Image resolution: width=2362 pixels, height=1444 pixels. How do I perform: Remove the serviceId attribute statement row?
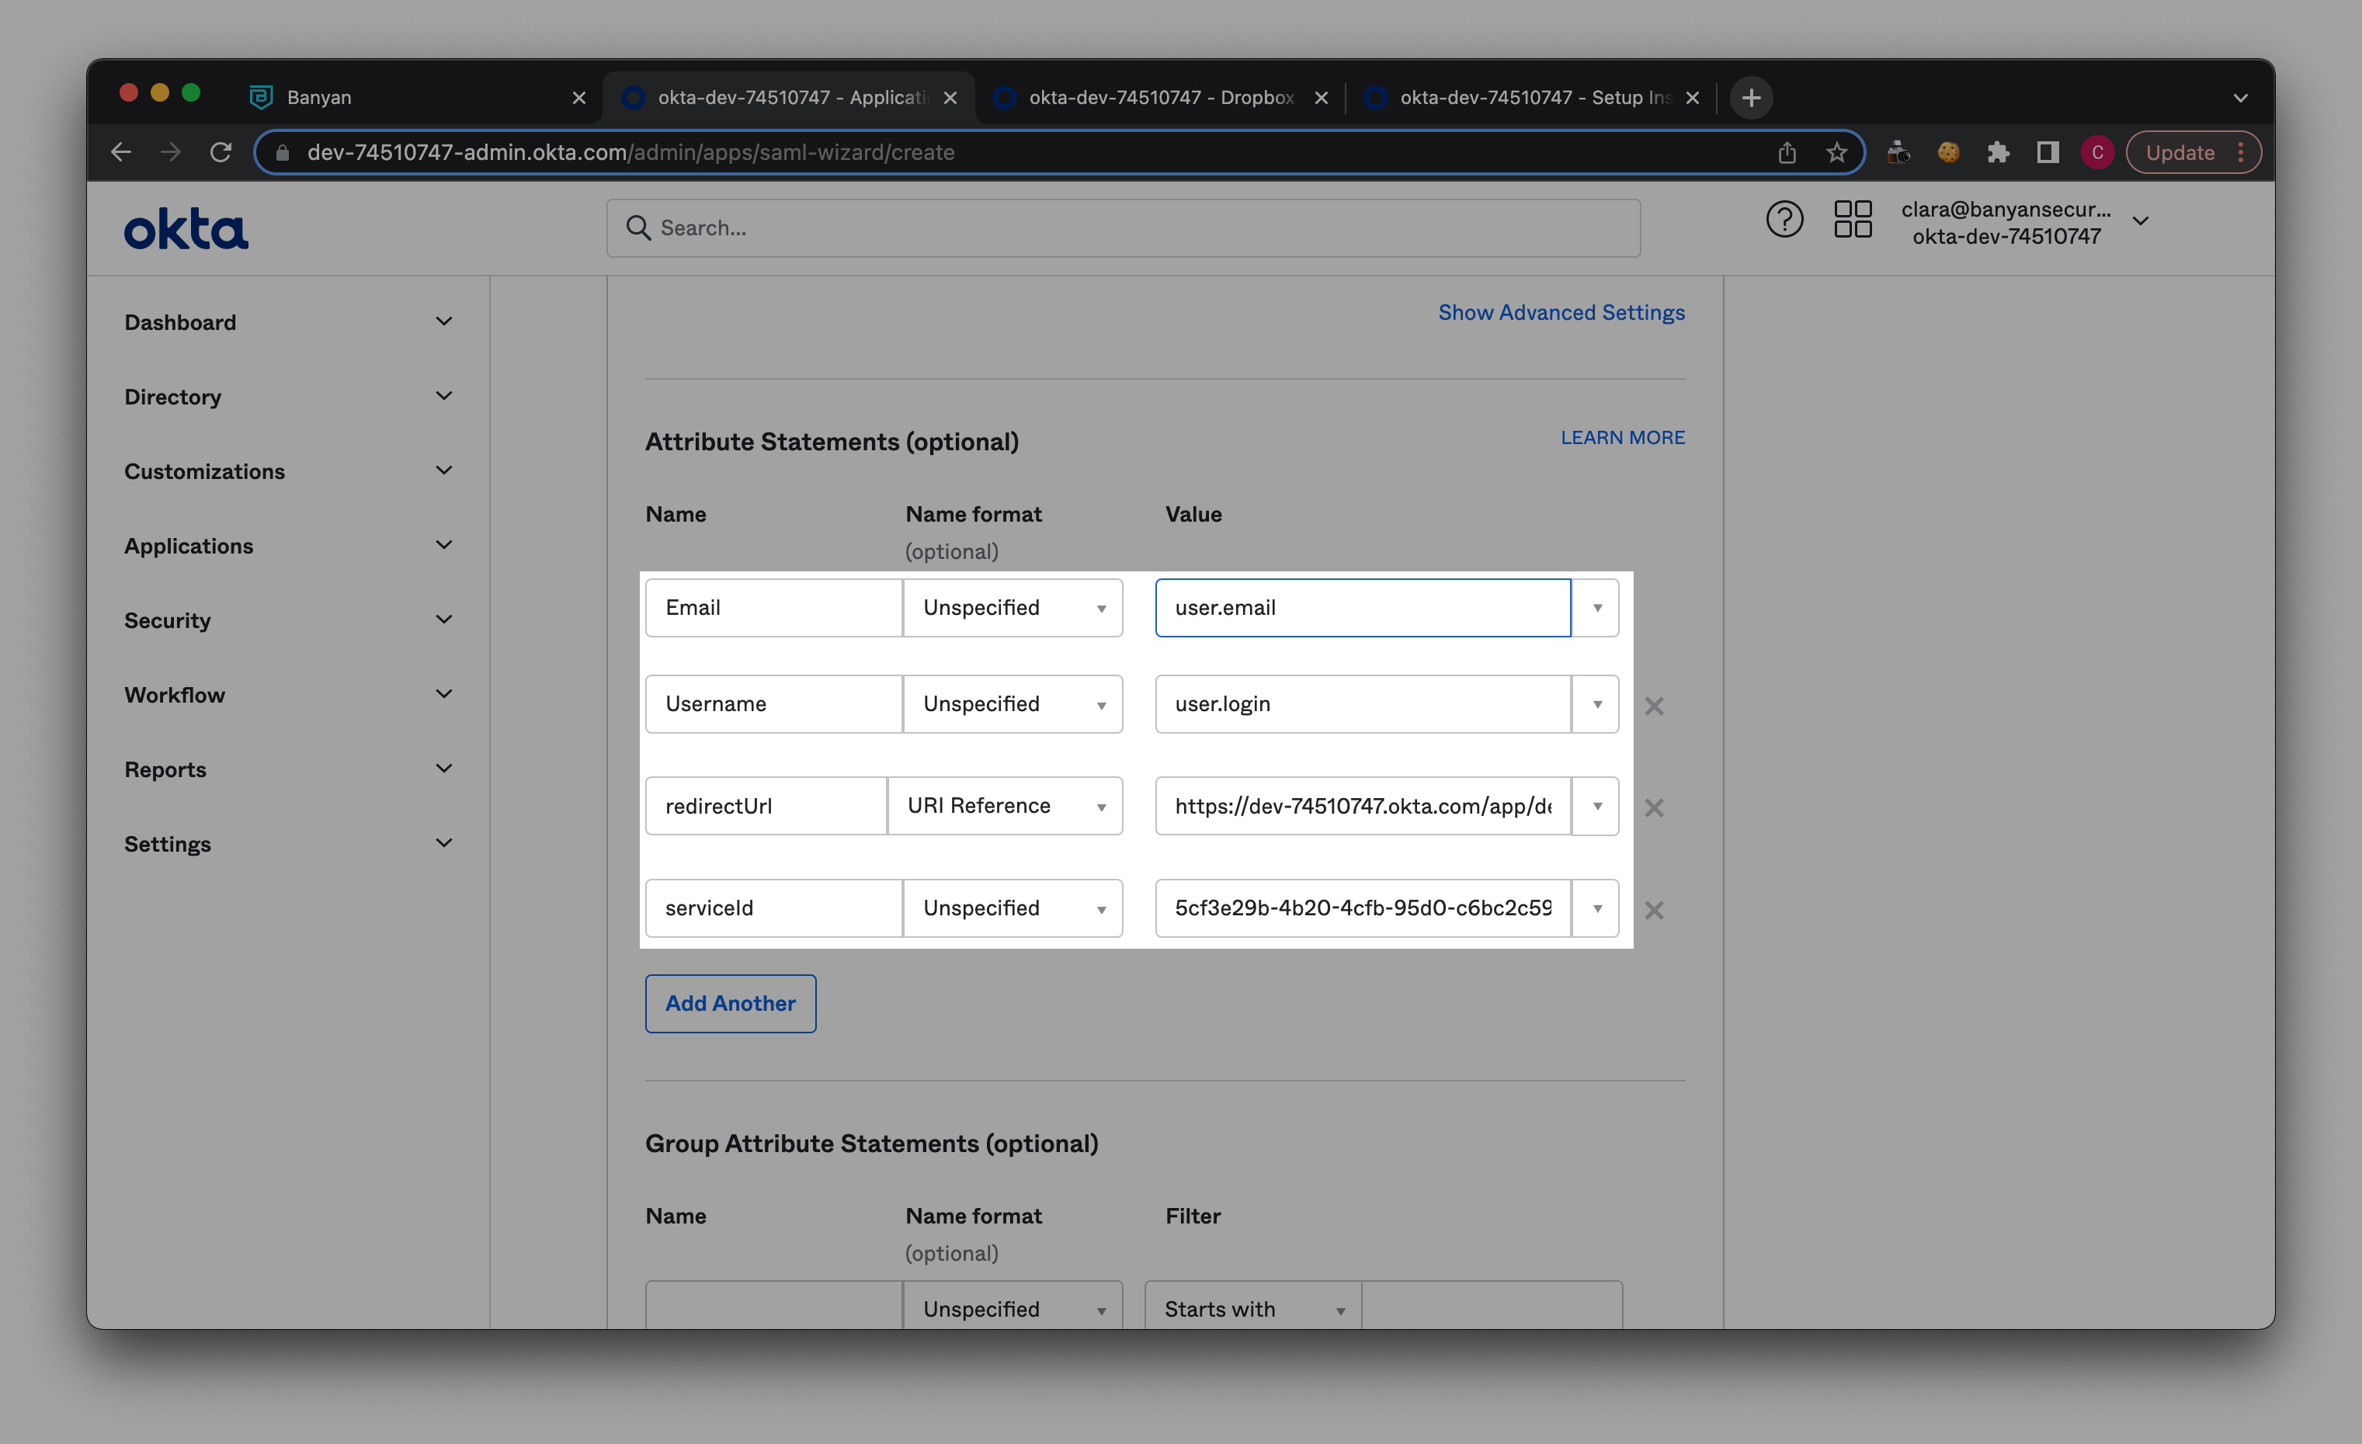click(1654, 911)
